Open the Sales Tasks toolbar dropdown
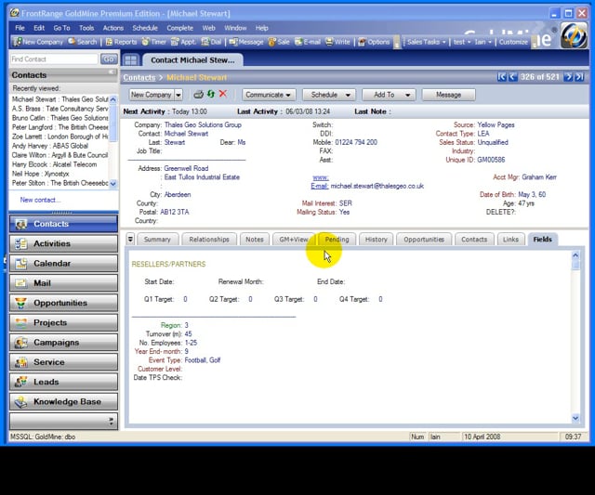595x495 pixels. click(426, 42)
